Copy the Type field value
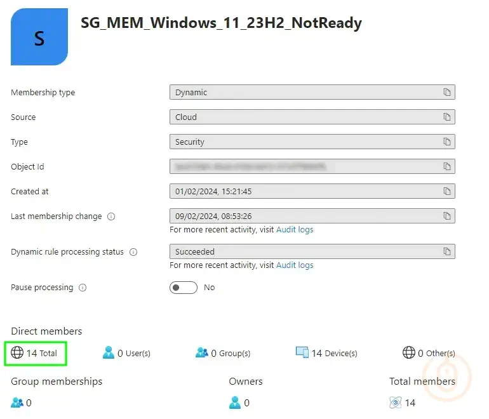489x419 pixels. click(x=447, y=142)
